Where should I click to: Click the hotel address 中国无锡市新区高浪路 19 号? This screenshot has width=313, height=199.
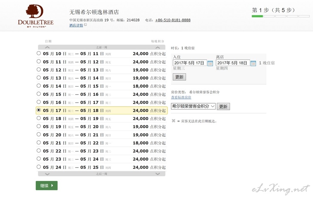point(92,20)
